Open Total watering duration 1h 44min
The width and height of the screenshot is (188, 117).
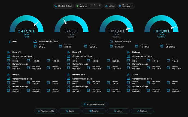[x=145, y=47]
